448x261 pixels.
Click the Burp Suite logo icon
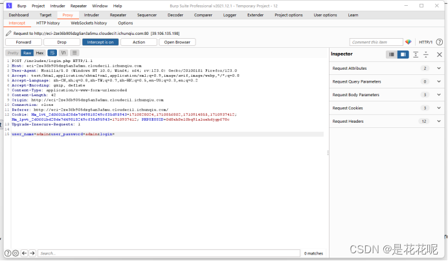tap(9, 6)
